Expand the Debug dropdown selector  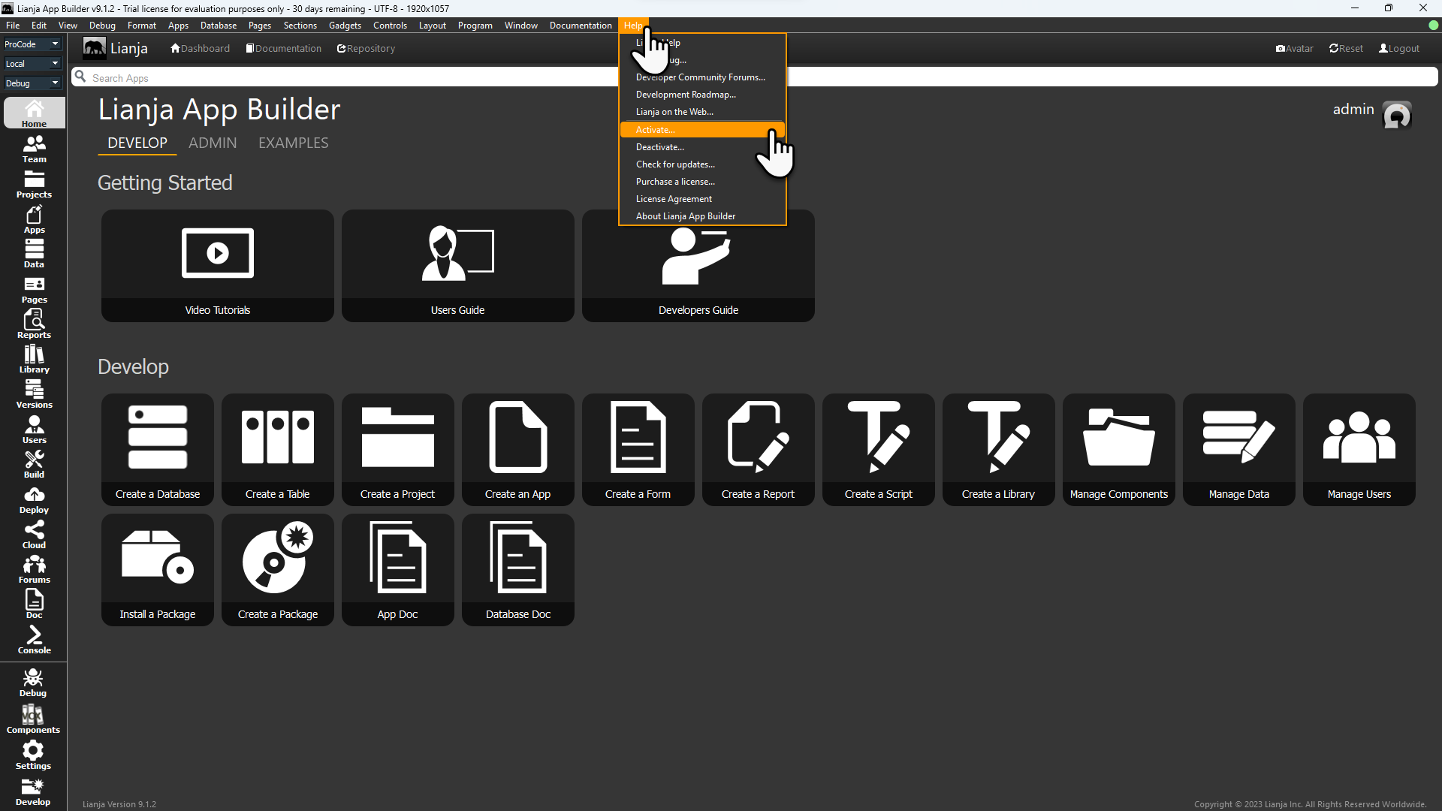(32, 83)
